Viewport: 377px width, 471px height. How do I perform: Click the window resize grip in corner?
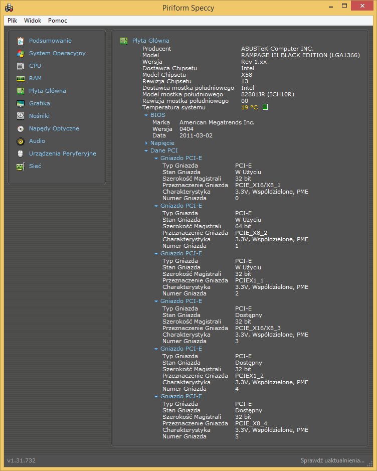tap(370, 464)
